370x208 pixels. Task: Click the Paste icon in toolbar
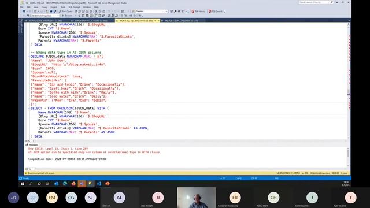tap(103, 12)
